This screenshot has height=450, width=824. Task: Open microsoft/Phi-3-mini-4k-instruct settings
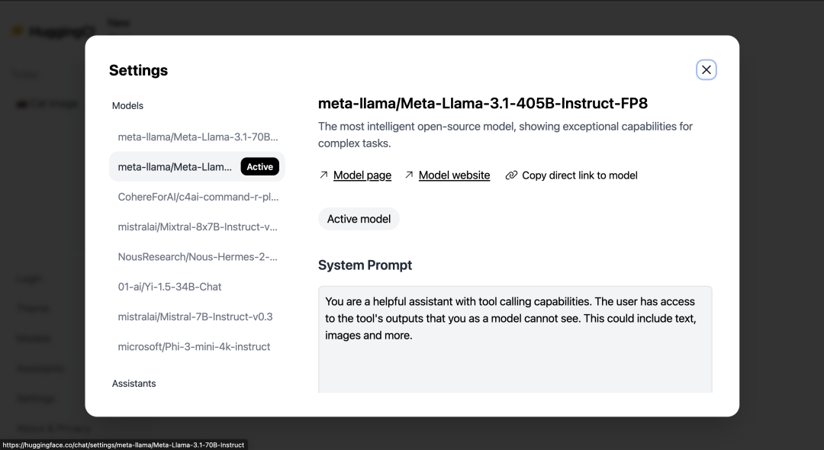coord(194,346)
